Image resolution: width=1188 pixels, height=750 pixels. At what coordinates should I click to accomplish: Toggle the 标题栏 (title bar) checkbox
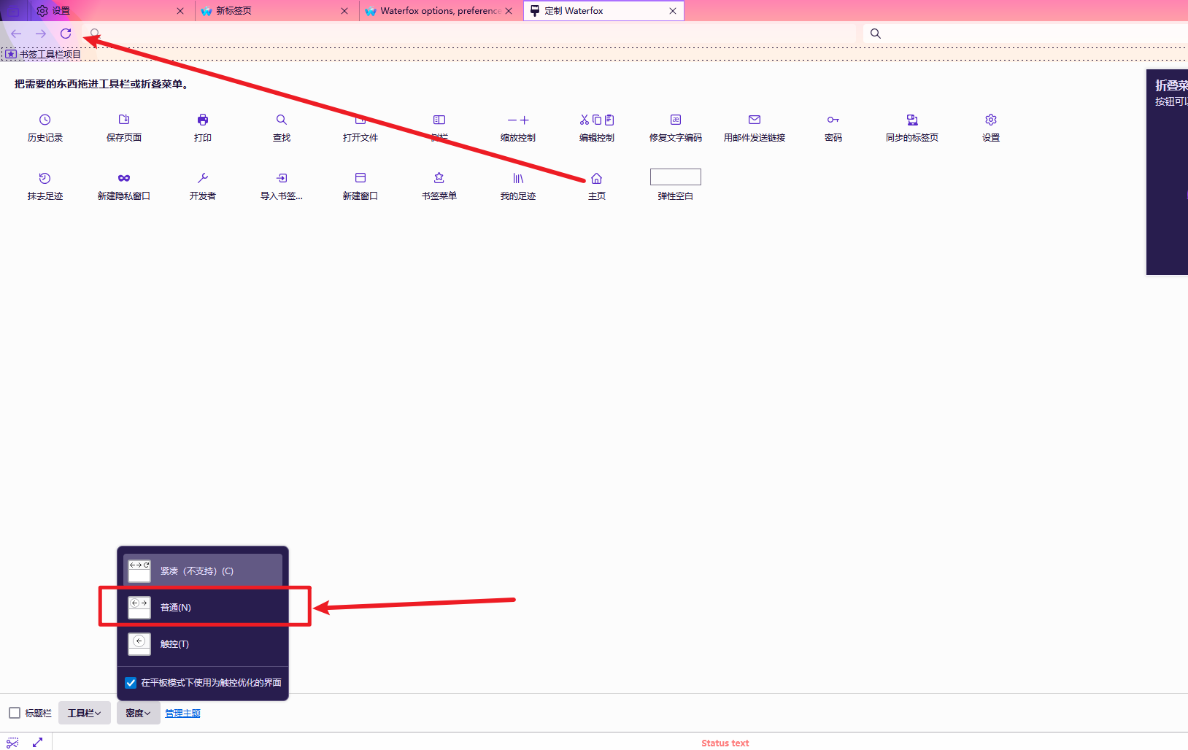(x=15, y=713)
